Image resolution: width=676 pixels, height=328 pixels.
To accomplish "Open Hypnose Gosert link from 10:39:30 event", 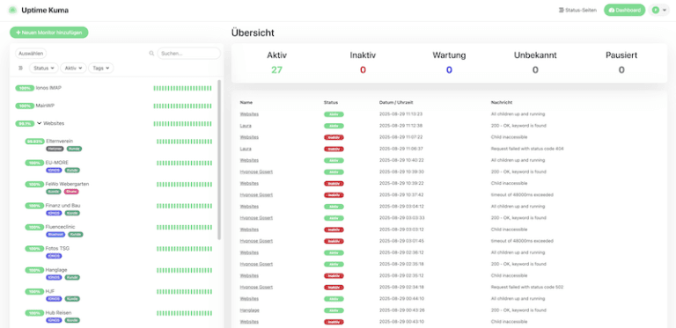I will tap(256, 171).
